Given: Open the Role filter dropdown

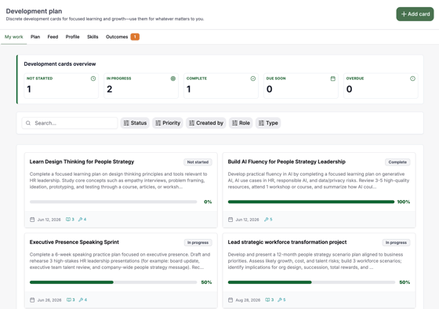Looking at the screenshot, I should [241, 123].
